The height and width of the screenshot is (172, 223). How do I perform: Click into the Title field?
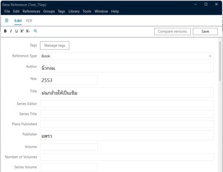pyautogui.click(x=127, y=92)
